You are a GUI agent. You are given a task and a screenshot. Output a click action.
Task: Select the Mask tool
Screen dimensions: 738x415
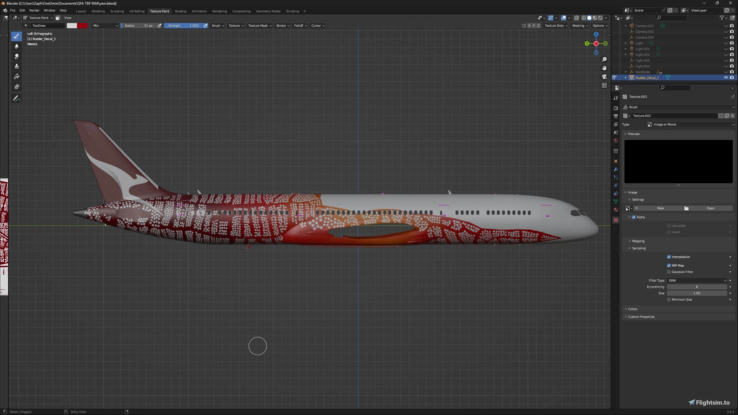[16, 86]
